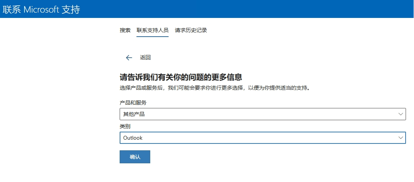
Task: Click the 联系 Microsoft 支持 header title
Action: [x=41, y=10]
